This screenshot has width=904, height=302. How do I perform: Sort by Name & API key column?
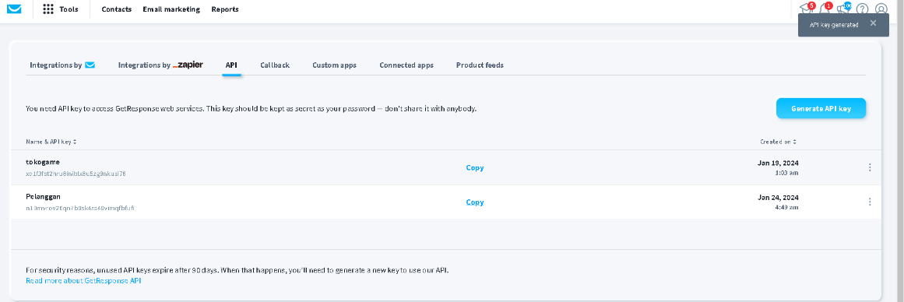51,142
